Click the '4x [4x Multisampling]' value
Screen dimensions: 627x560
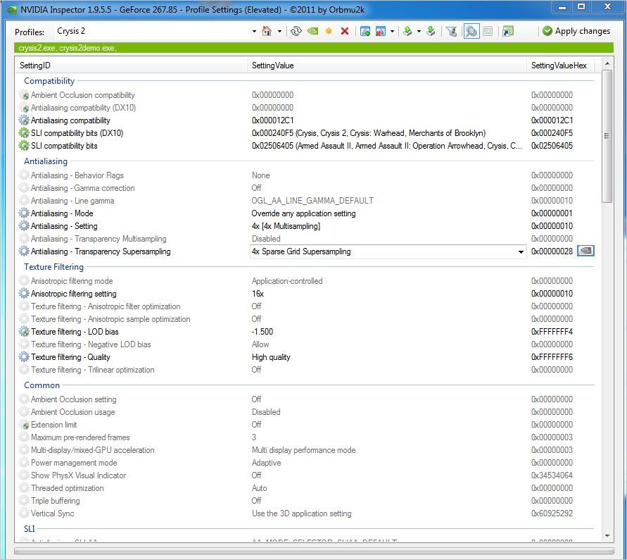[286, 226]
